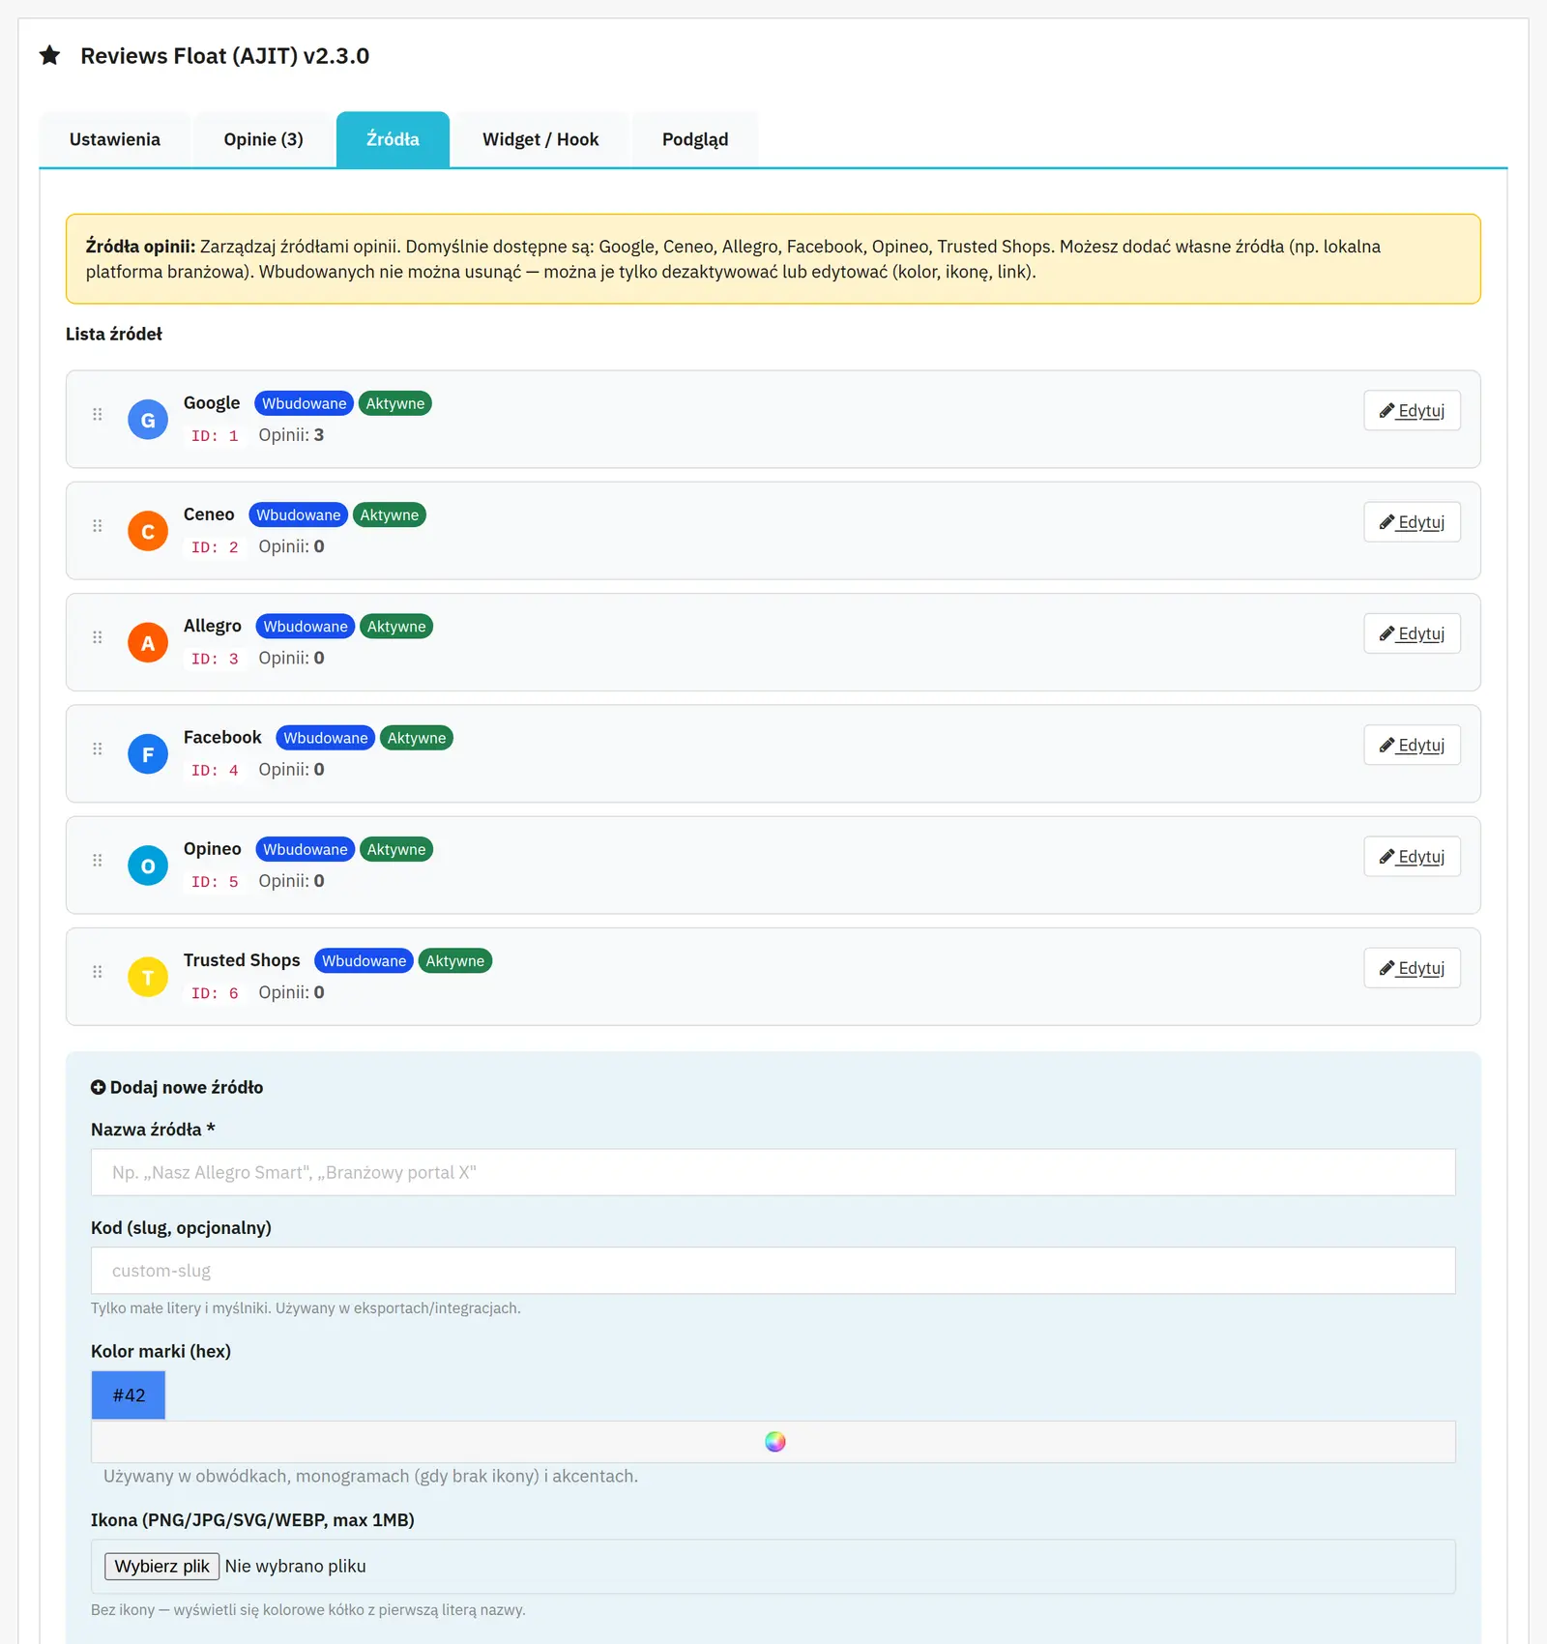Click the Opineo O circle icon
The width and height of the screenshot is (1547, 1644).
pos(148,866)
